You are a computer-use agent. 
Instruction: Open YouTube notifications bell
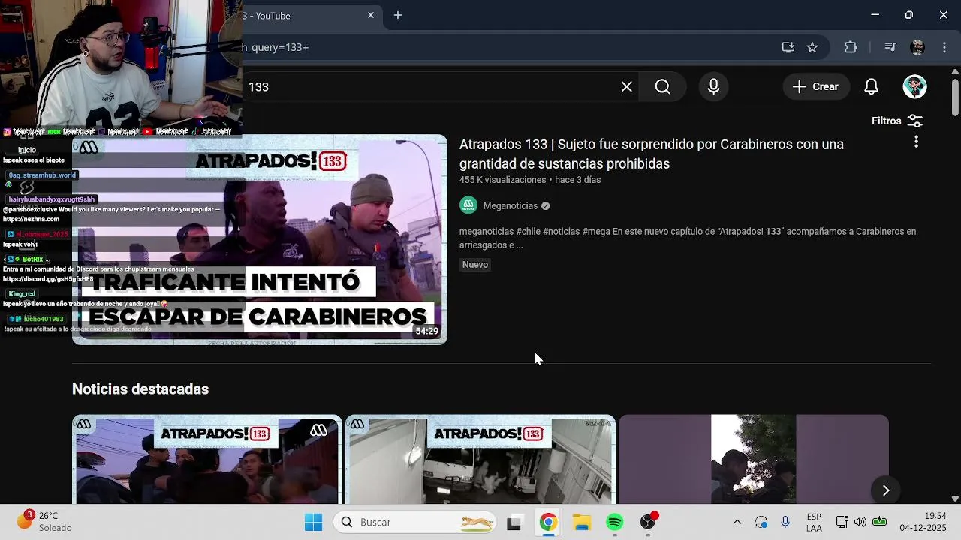pos(871,87)
